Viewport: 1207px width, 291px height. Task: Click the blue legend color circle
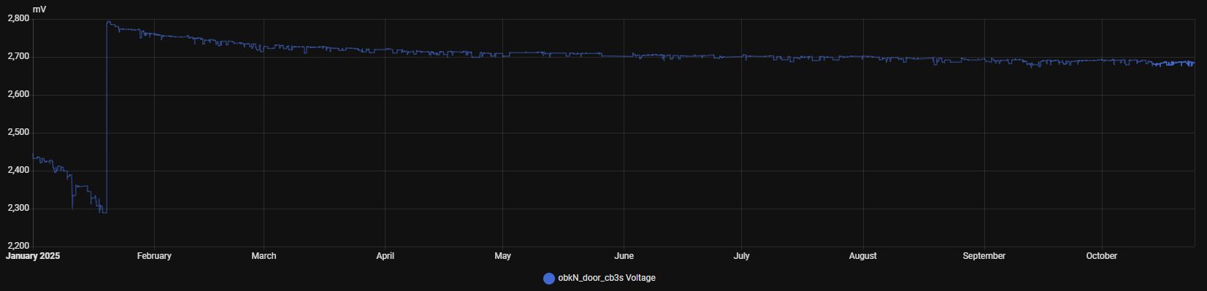[549, 278]
